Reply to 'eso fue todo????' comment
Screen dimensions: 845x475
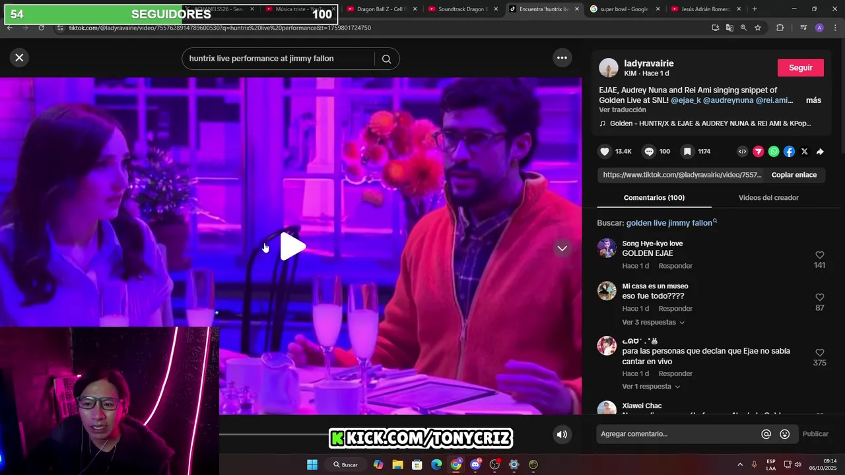[675, 309]
